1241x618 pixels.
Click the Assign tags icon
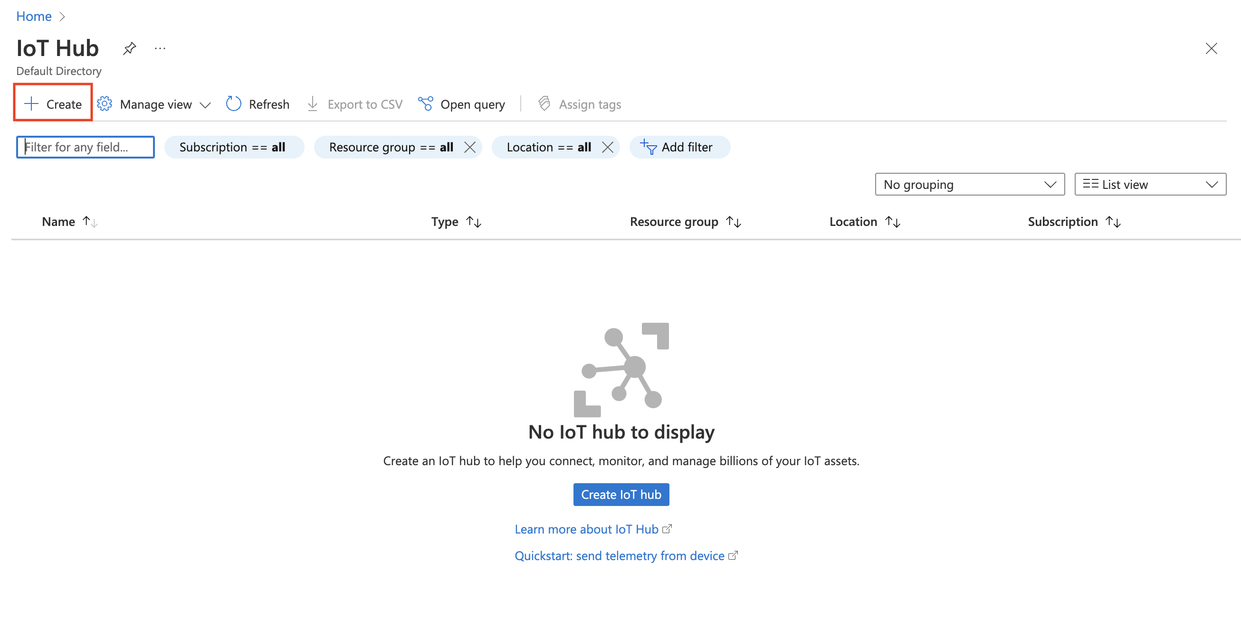pos(544,103)
